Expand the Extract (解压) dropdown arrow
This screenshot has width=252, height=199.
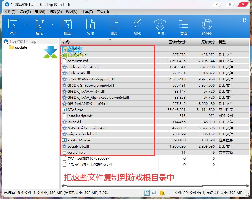[x=52, y=24]
